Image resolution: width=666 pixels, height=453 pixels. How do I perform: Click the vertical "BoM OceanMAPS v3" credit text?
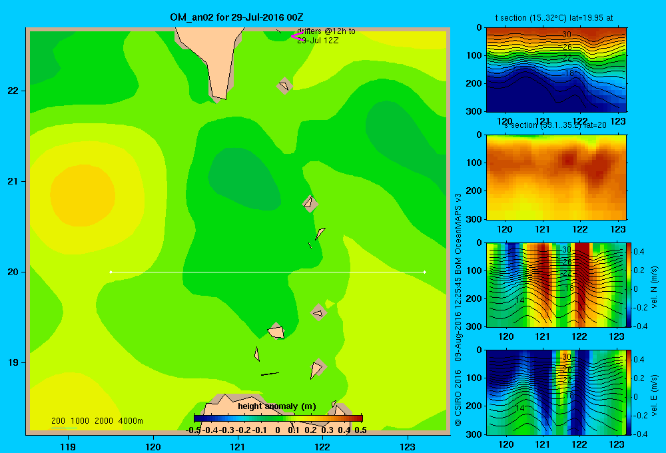[458, 229]
